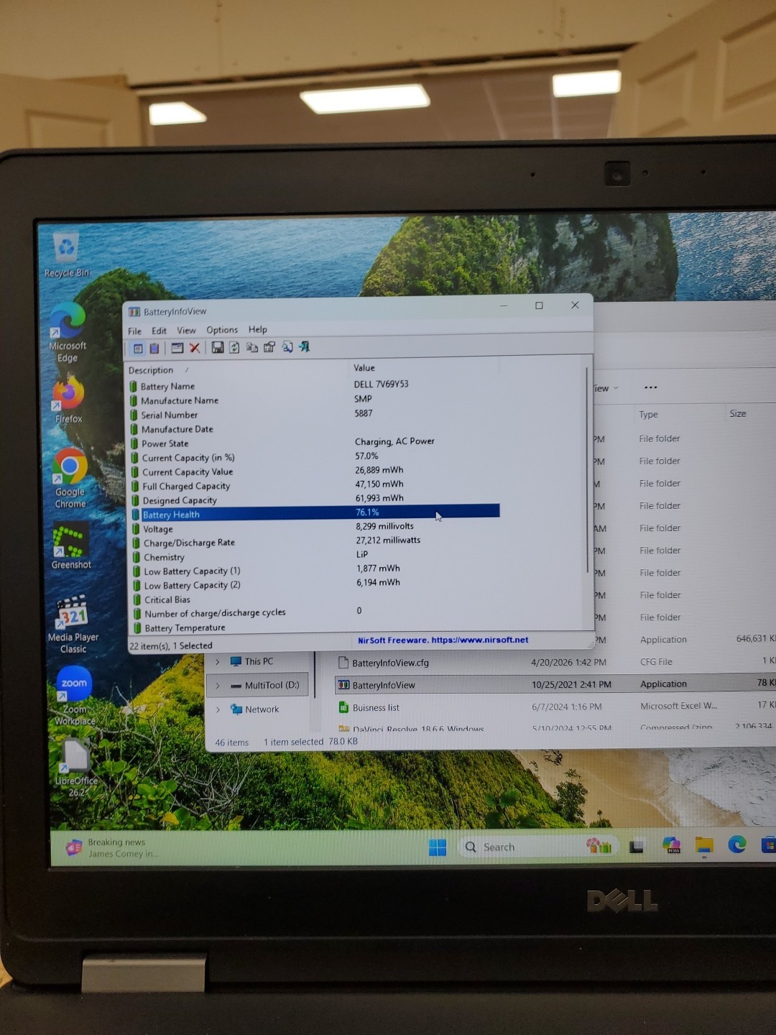Screen dimensions: 776x1035
Task: Select the highlighted Battery Health row
Action: [315, 513]
